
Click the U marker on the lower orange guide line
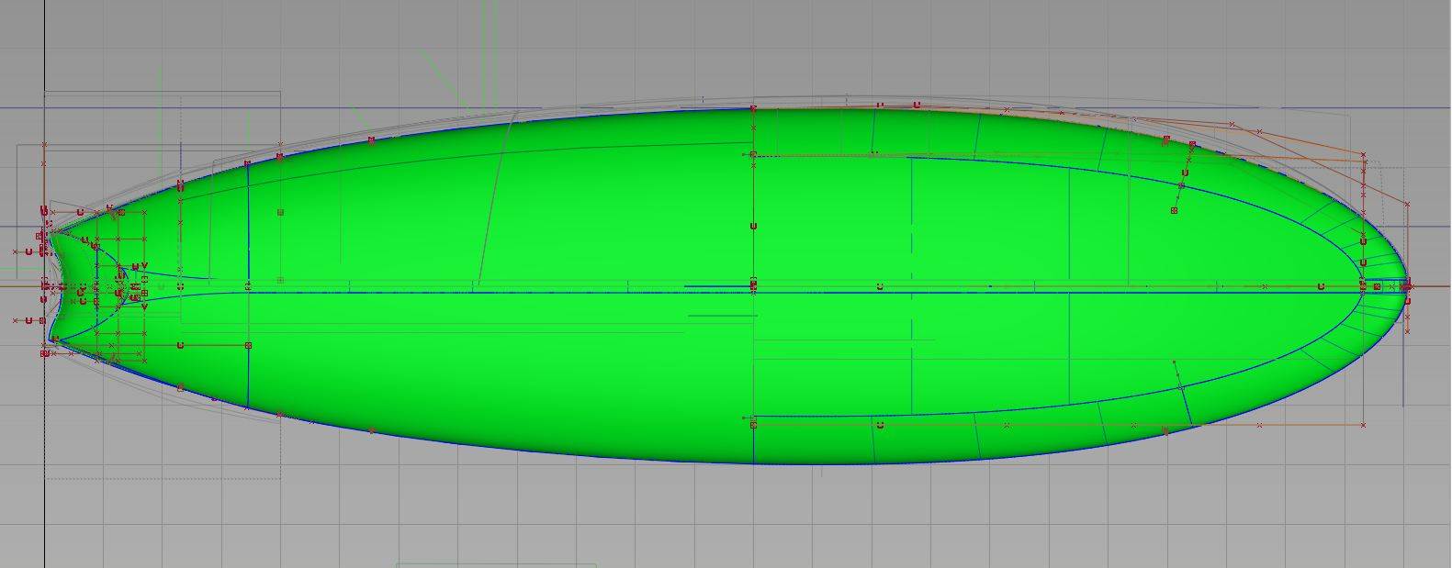tap(880, 426)
